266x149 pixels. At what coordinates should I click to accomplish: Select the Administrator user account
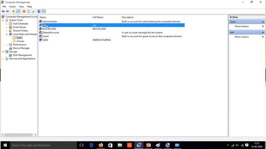tap(50, 22)
